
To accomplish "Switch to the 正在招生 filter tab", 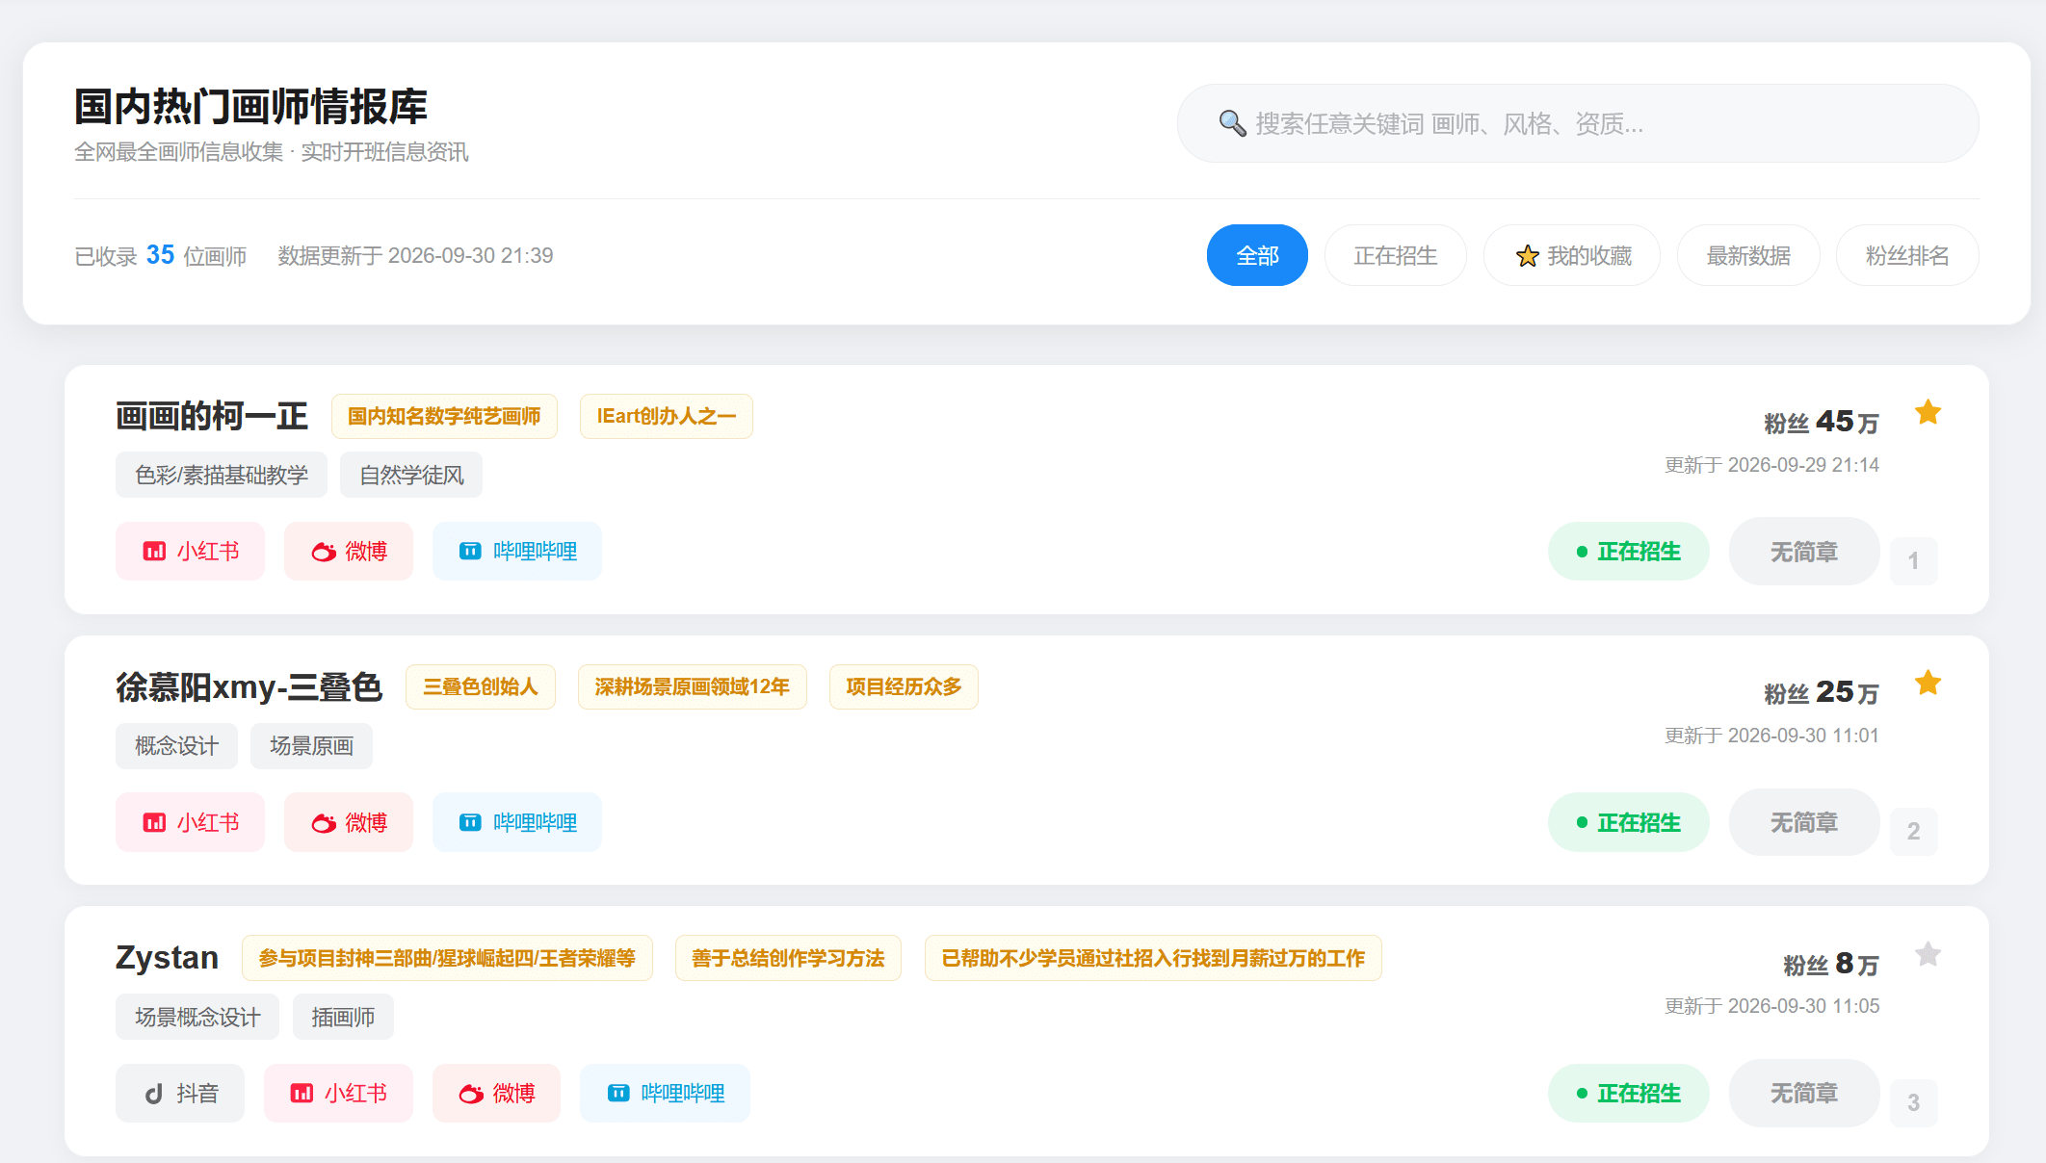I will 1395,255.
